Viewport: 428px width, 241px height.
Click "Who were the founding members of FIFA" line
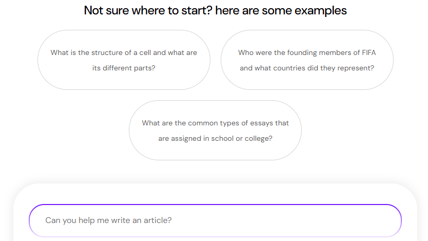click(307, 52)
